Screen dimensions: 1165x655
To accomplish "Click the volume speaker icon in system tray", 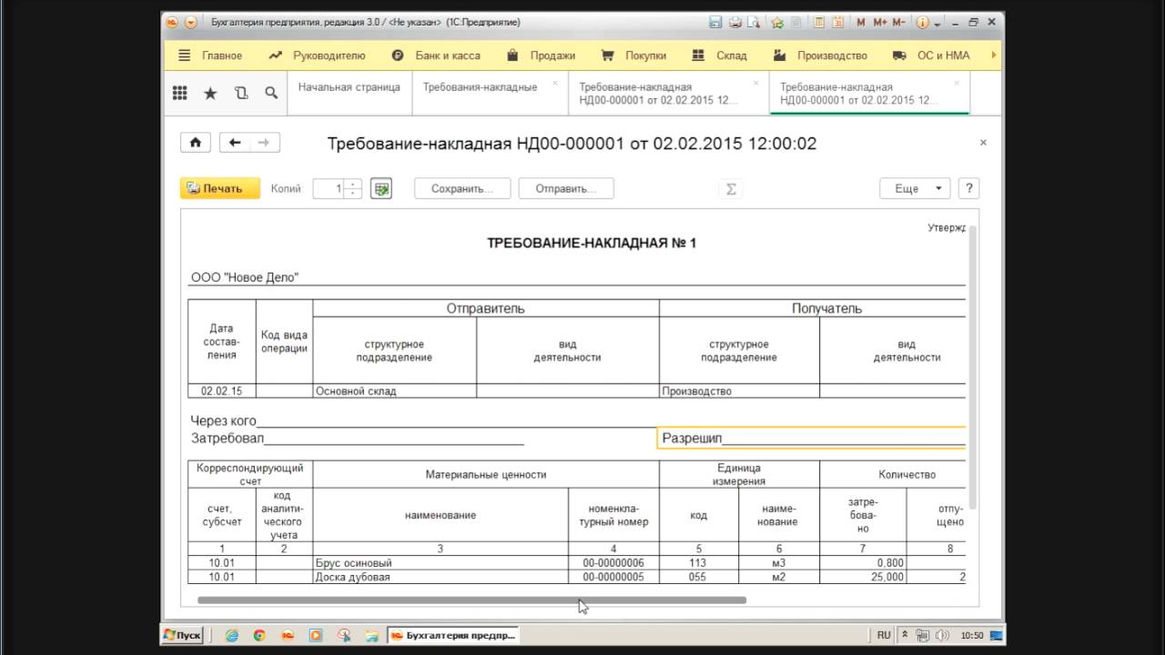I will (x=943, y=635).
